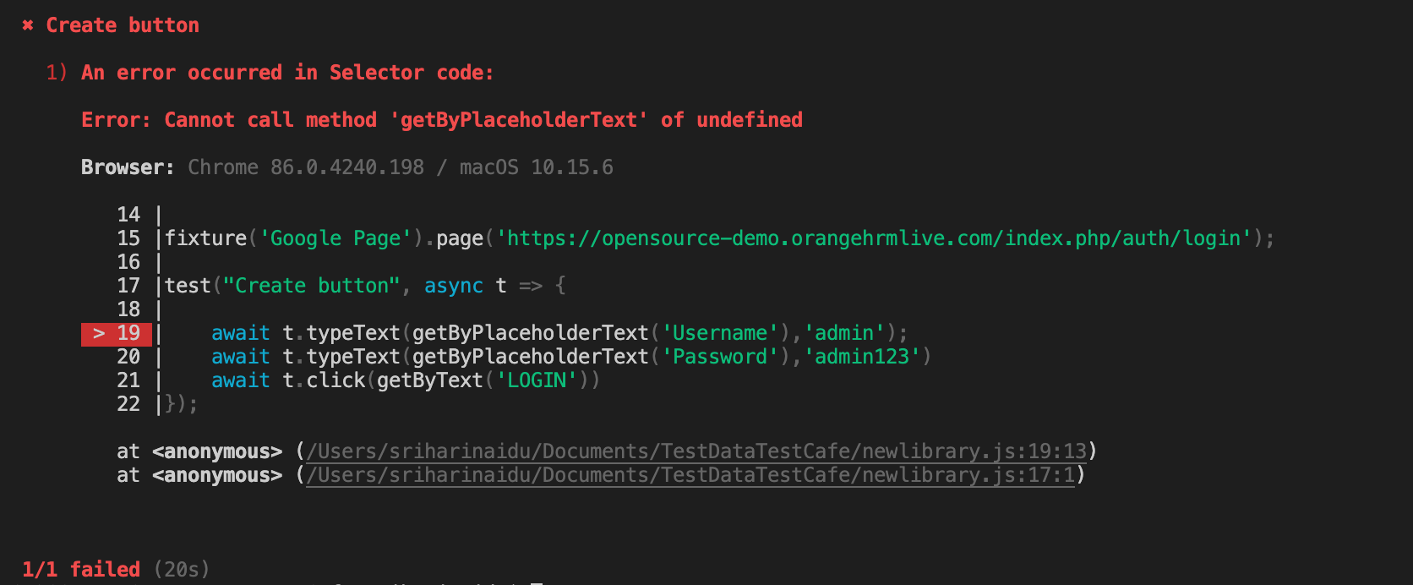The image size is (1413, 585).
Task: Click the red failed test cross icon
Action: point(28,25)
